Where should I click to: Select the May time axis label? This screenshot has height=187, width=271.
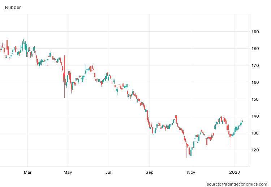pyautogui.click(x=68, y=172)
